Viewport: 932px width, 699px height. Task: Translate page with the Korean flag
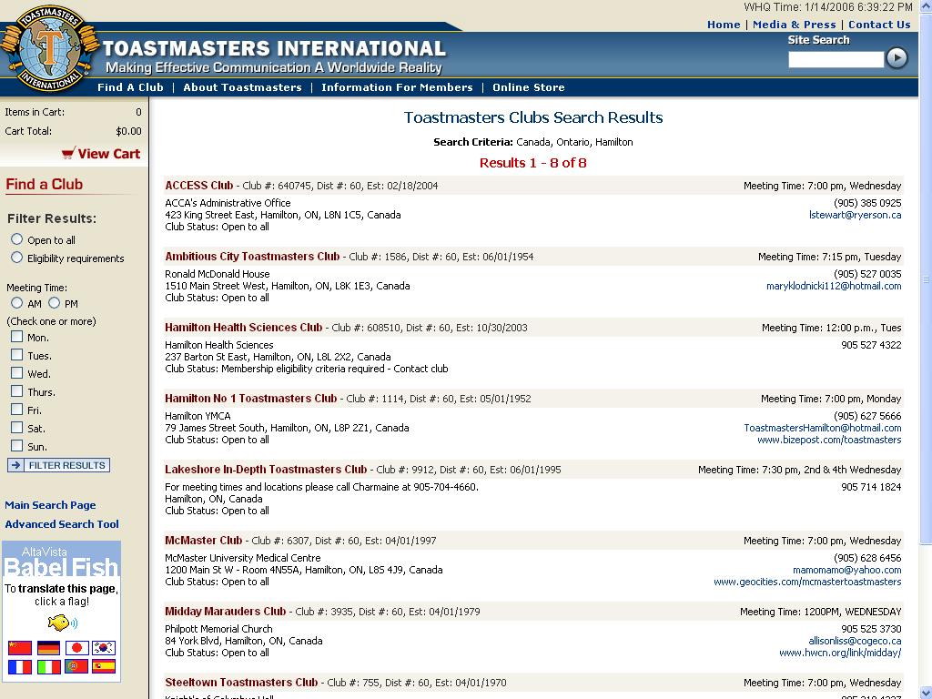click(x=104, y=647)
